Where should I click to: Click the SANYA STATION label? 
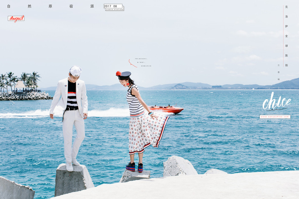click(115, 10)
